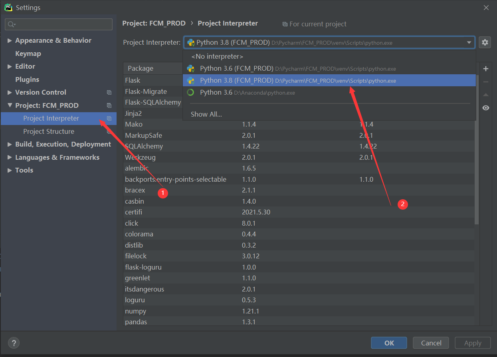Click the minus icon to uninstall package
The height and width of the screenshot is (357, 497).
tap(486, 82)
